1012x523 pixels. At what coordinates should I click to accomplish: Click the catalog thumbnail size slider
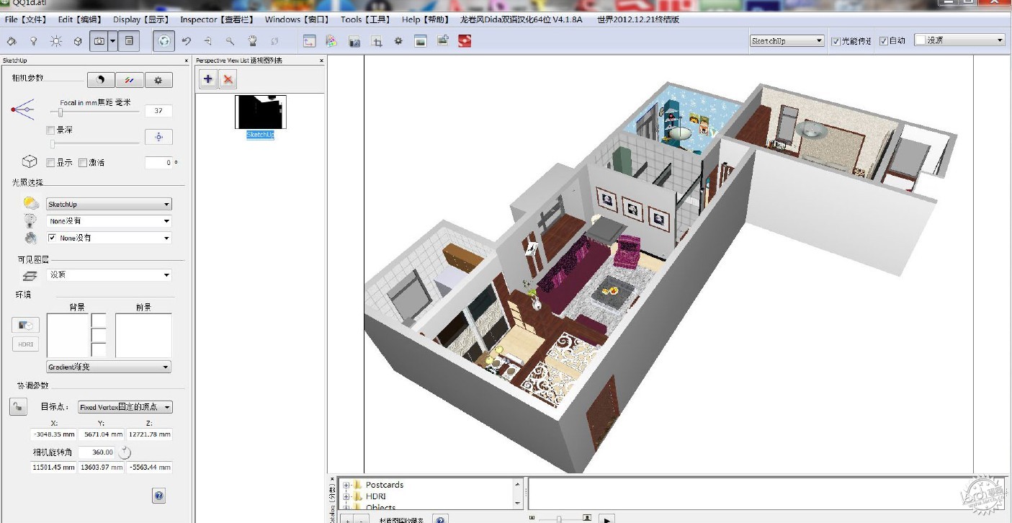point(559,519)
